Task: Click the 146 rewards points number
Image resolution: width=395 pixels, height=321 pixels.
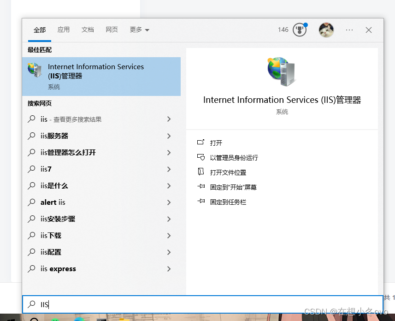Action: [283, 30]
